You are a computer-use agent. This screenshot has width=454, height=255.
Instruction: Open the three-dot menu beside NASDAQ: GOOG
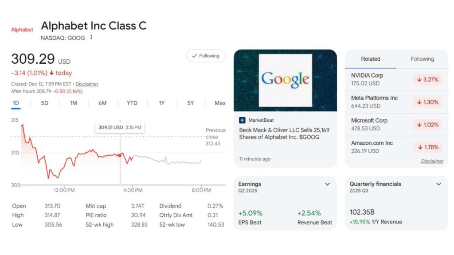tap(91, 38)
